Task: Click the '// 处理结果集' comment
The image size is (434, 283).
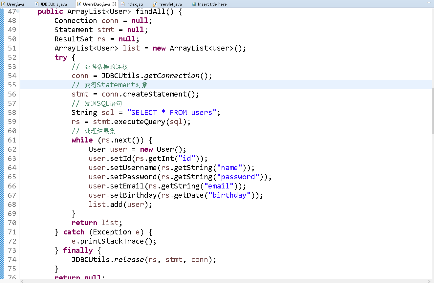Action: click(94, 131)
